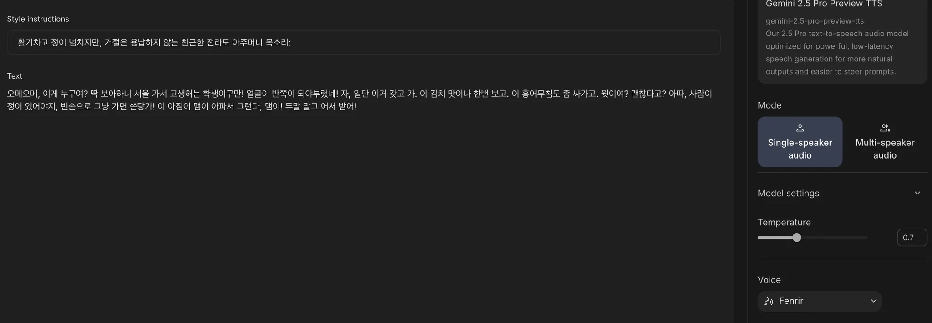Screen dimensions: 932x323
Task: Open the Fenrir voice dropdown
Action: point(820,301)
